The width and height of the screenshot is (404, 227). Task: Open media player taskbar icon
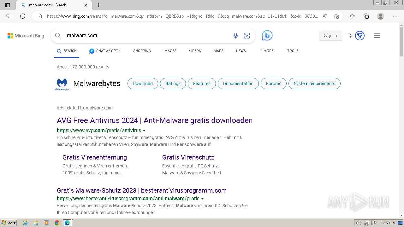pos(46,223)
